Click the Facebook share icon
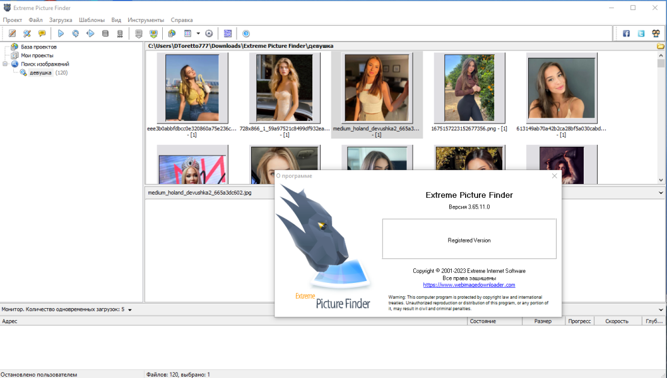 click(x=626, y=33)
